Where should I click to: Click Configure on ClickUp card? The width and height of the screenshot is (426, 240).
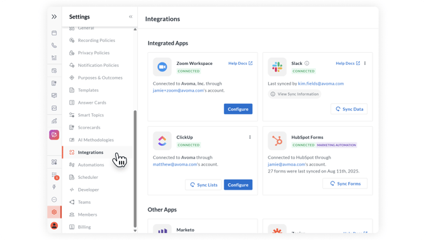tap(238, 185)
